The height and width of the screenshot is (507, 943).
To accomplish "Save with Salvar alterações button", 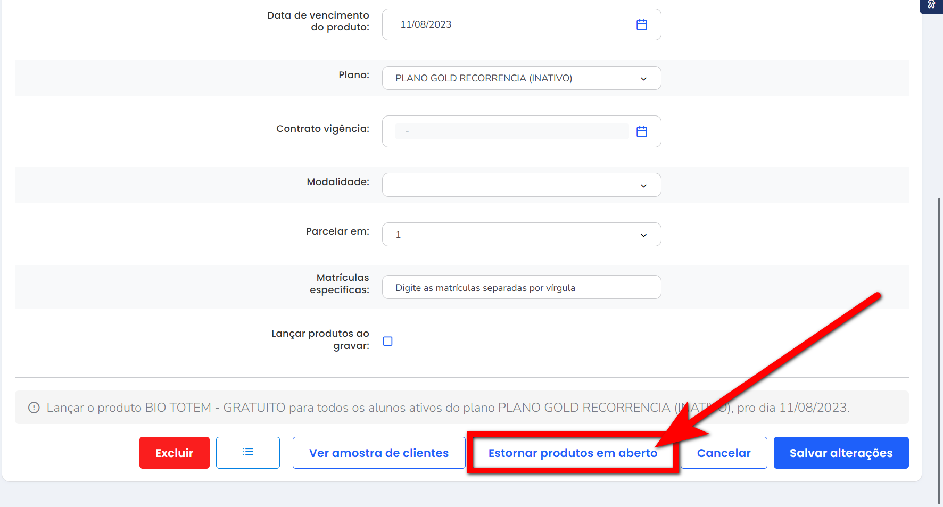I will coord(841,453).
